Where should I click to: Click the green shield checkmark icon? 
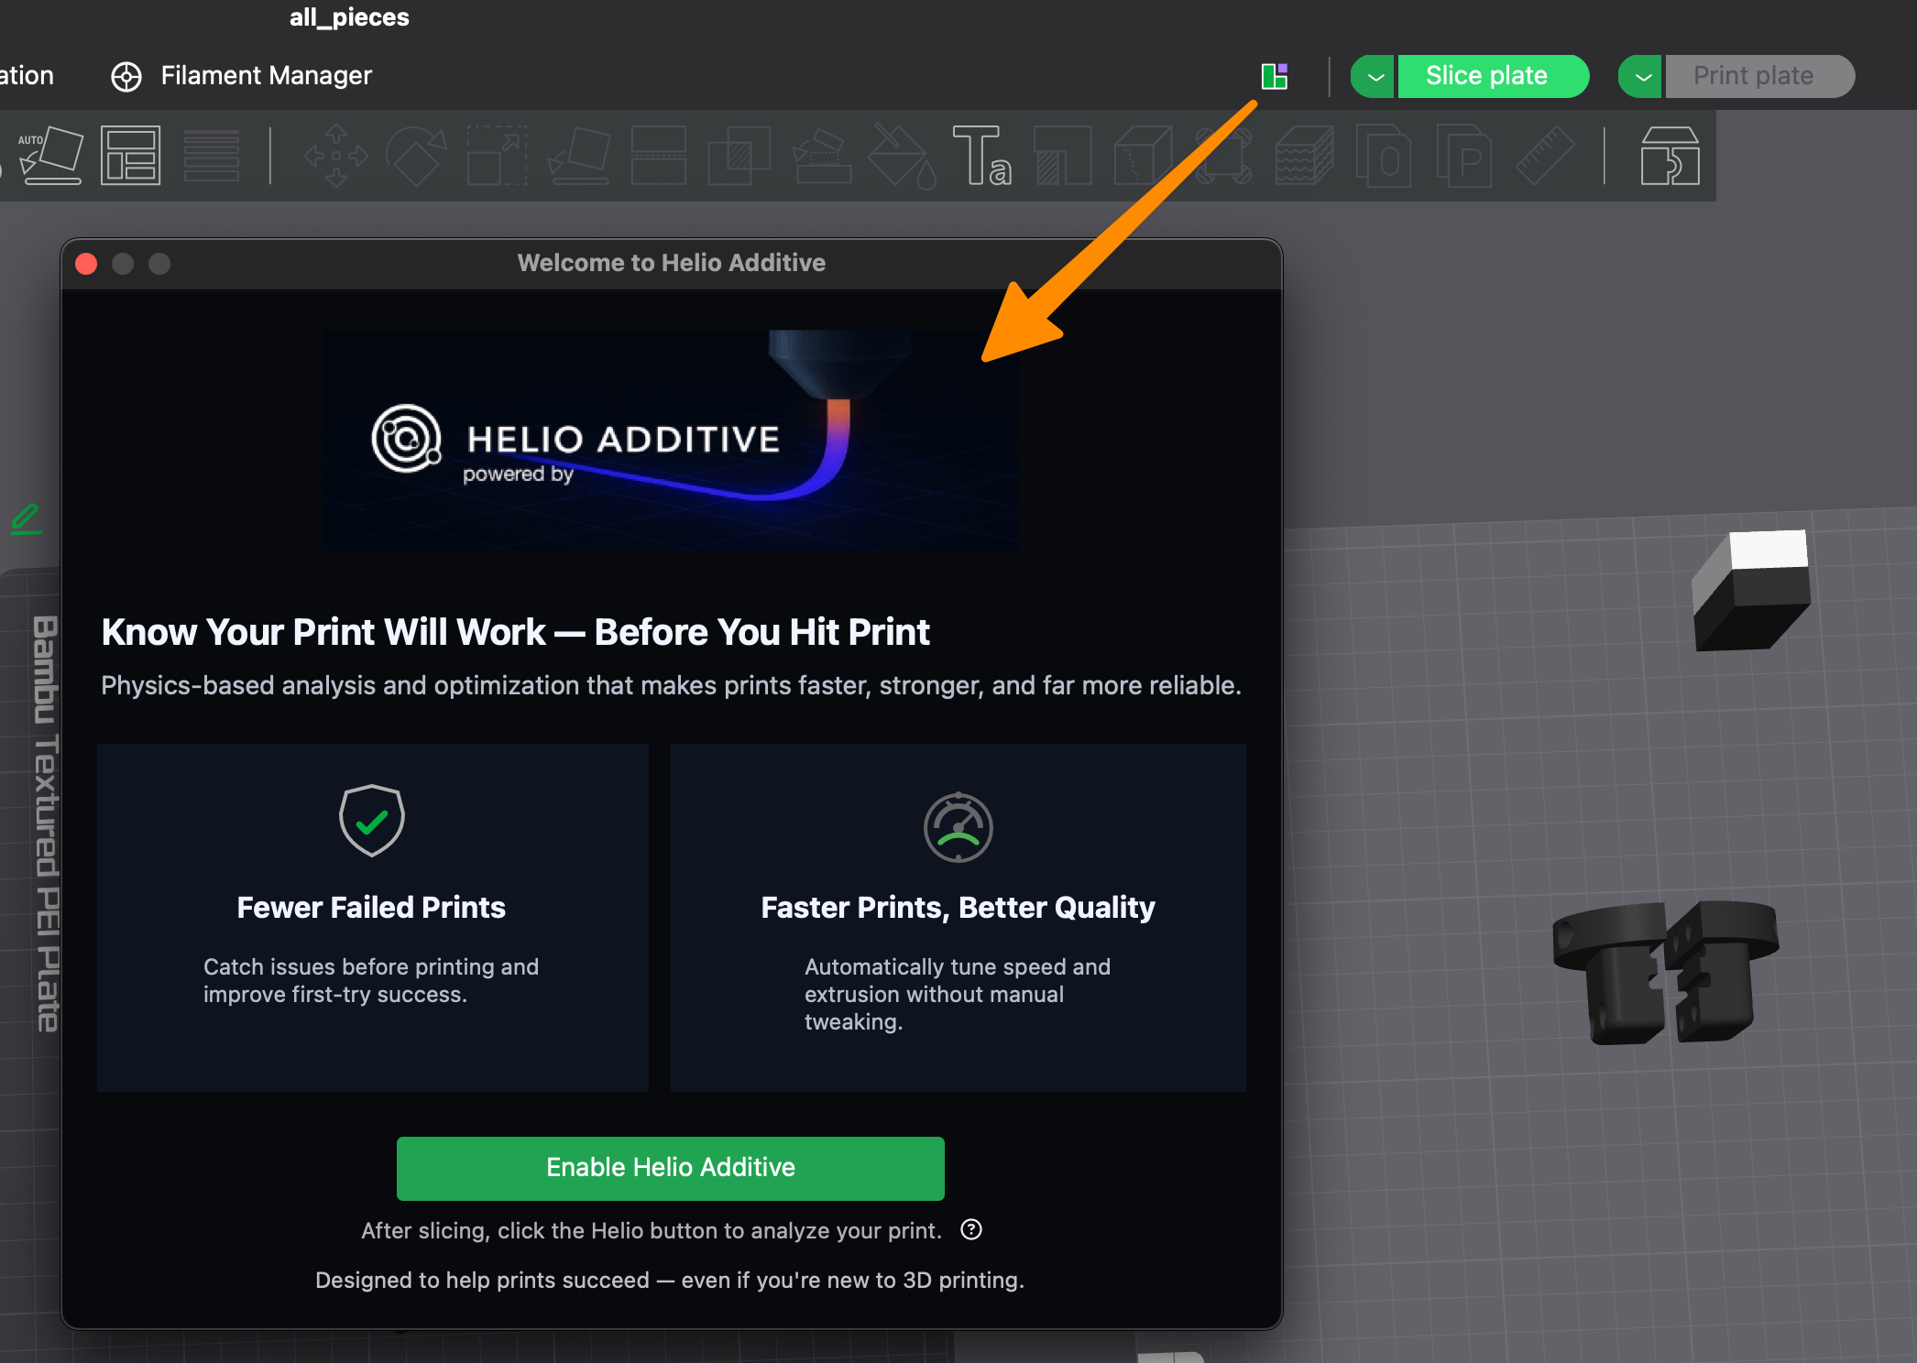[371, 821]
